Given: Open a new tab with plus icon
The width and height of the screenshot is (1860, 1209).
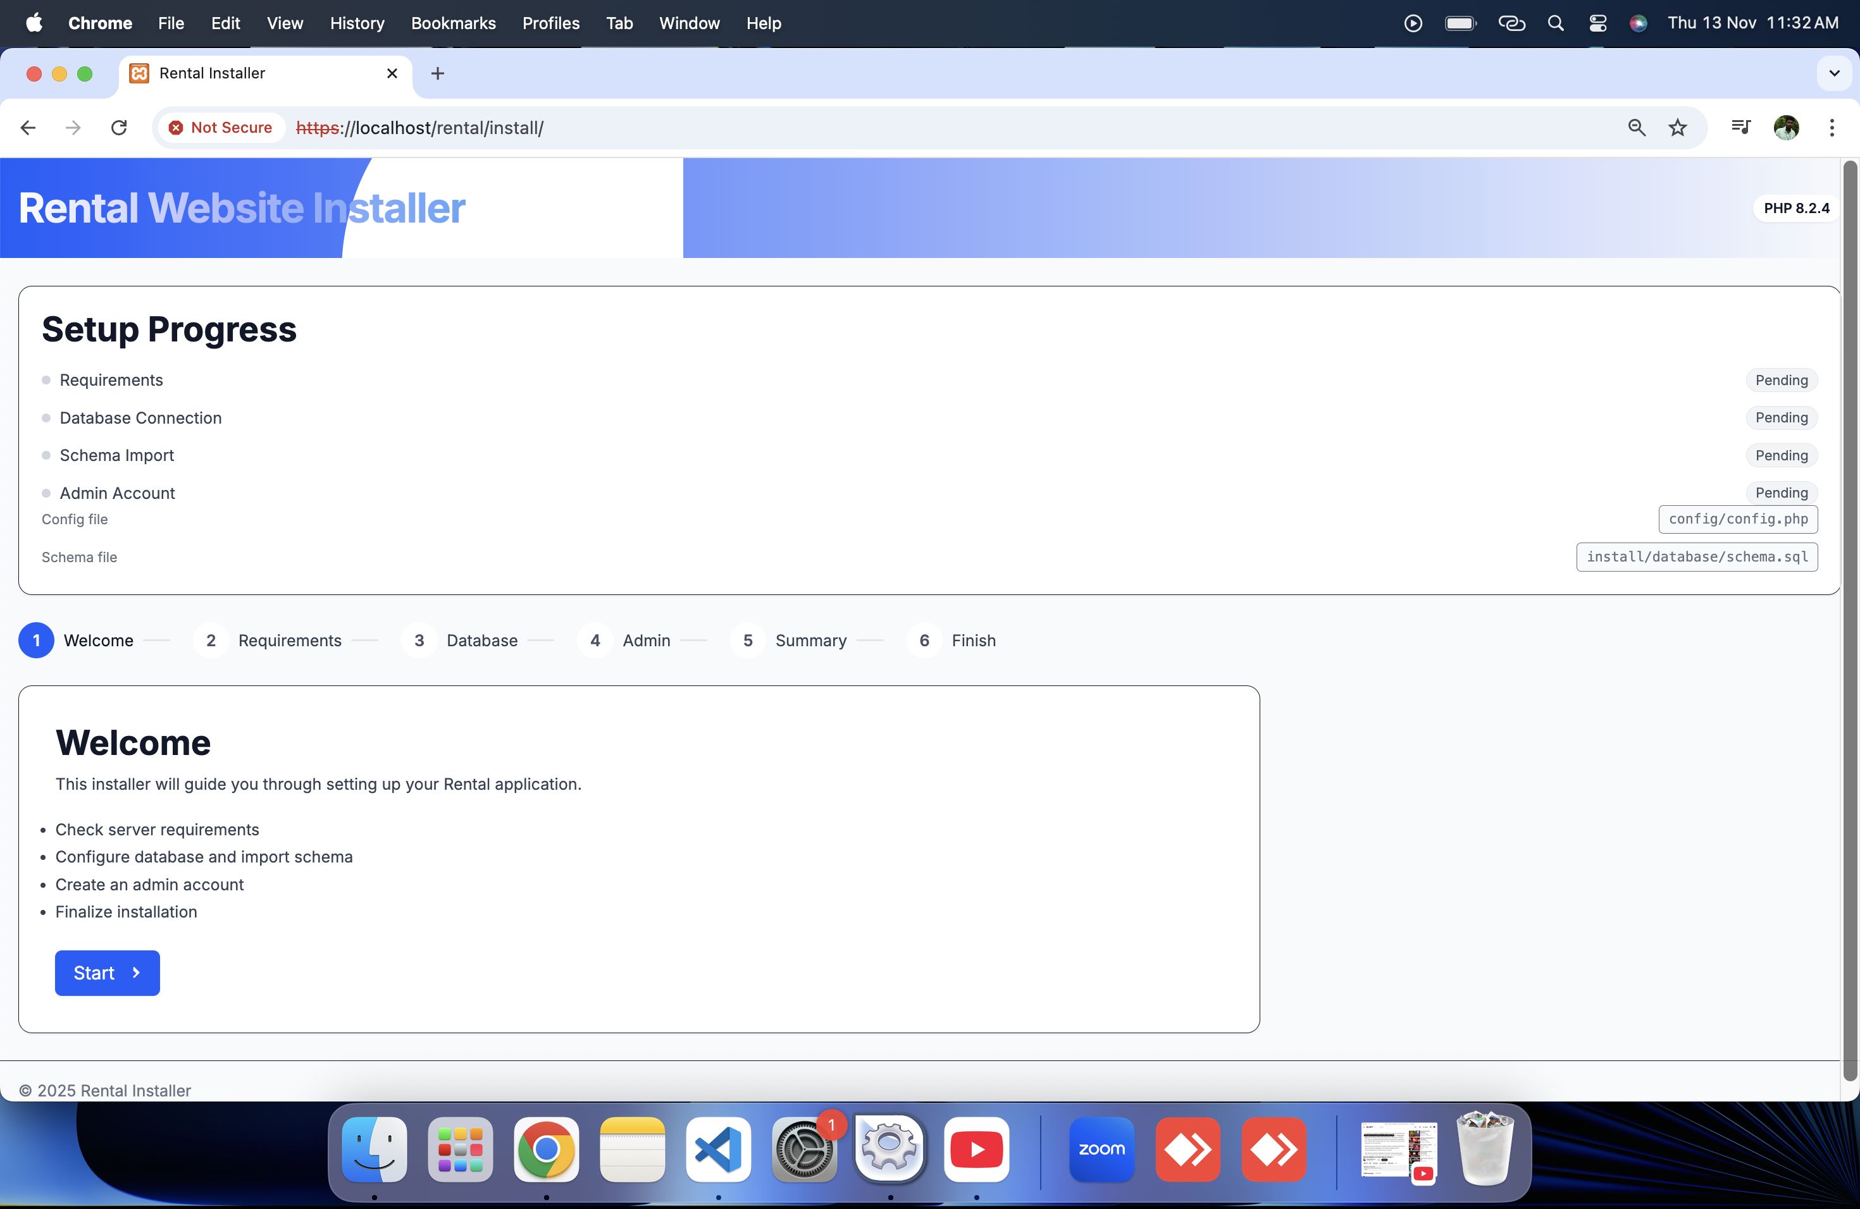Looking at the screenshot, I should [438, 73].
